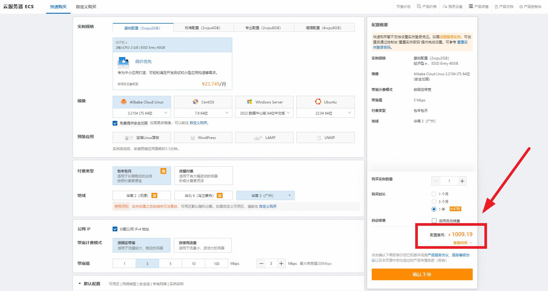Open 自定义购买 link under 镜像
The width and height of the screenshot is (548, 291).
198,123
